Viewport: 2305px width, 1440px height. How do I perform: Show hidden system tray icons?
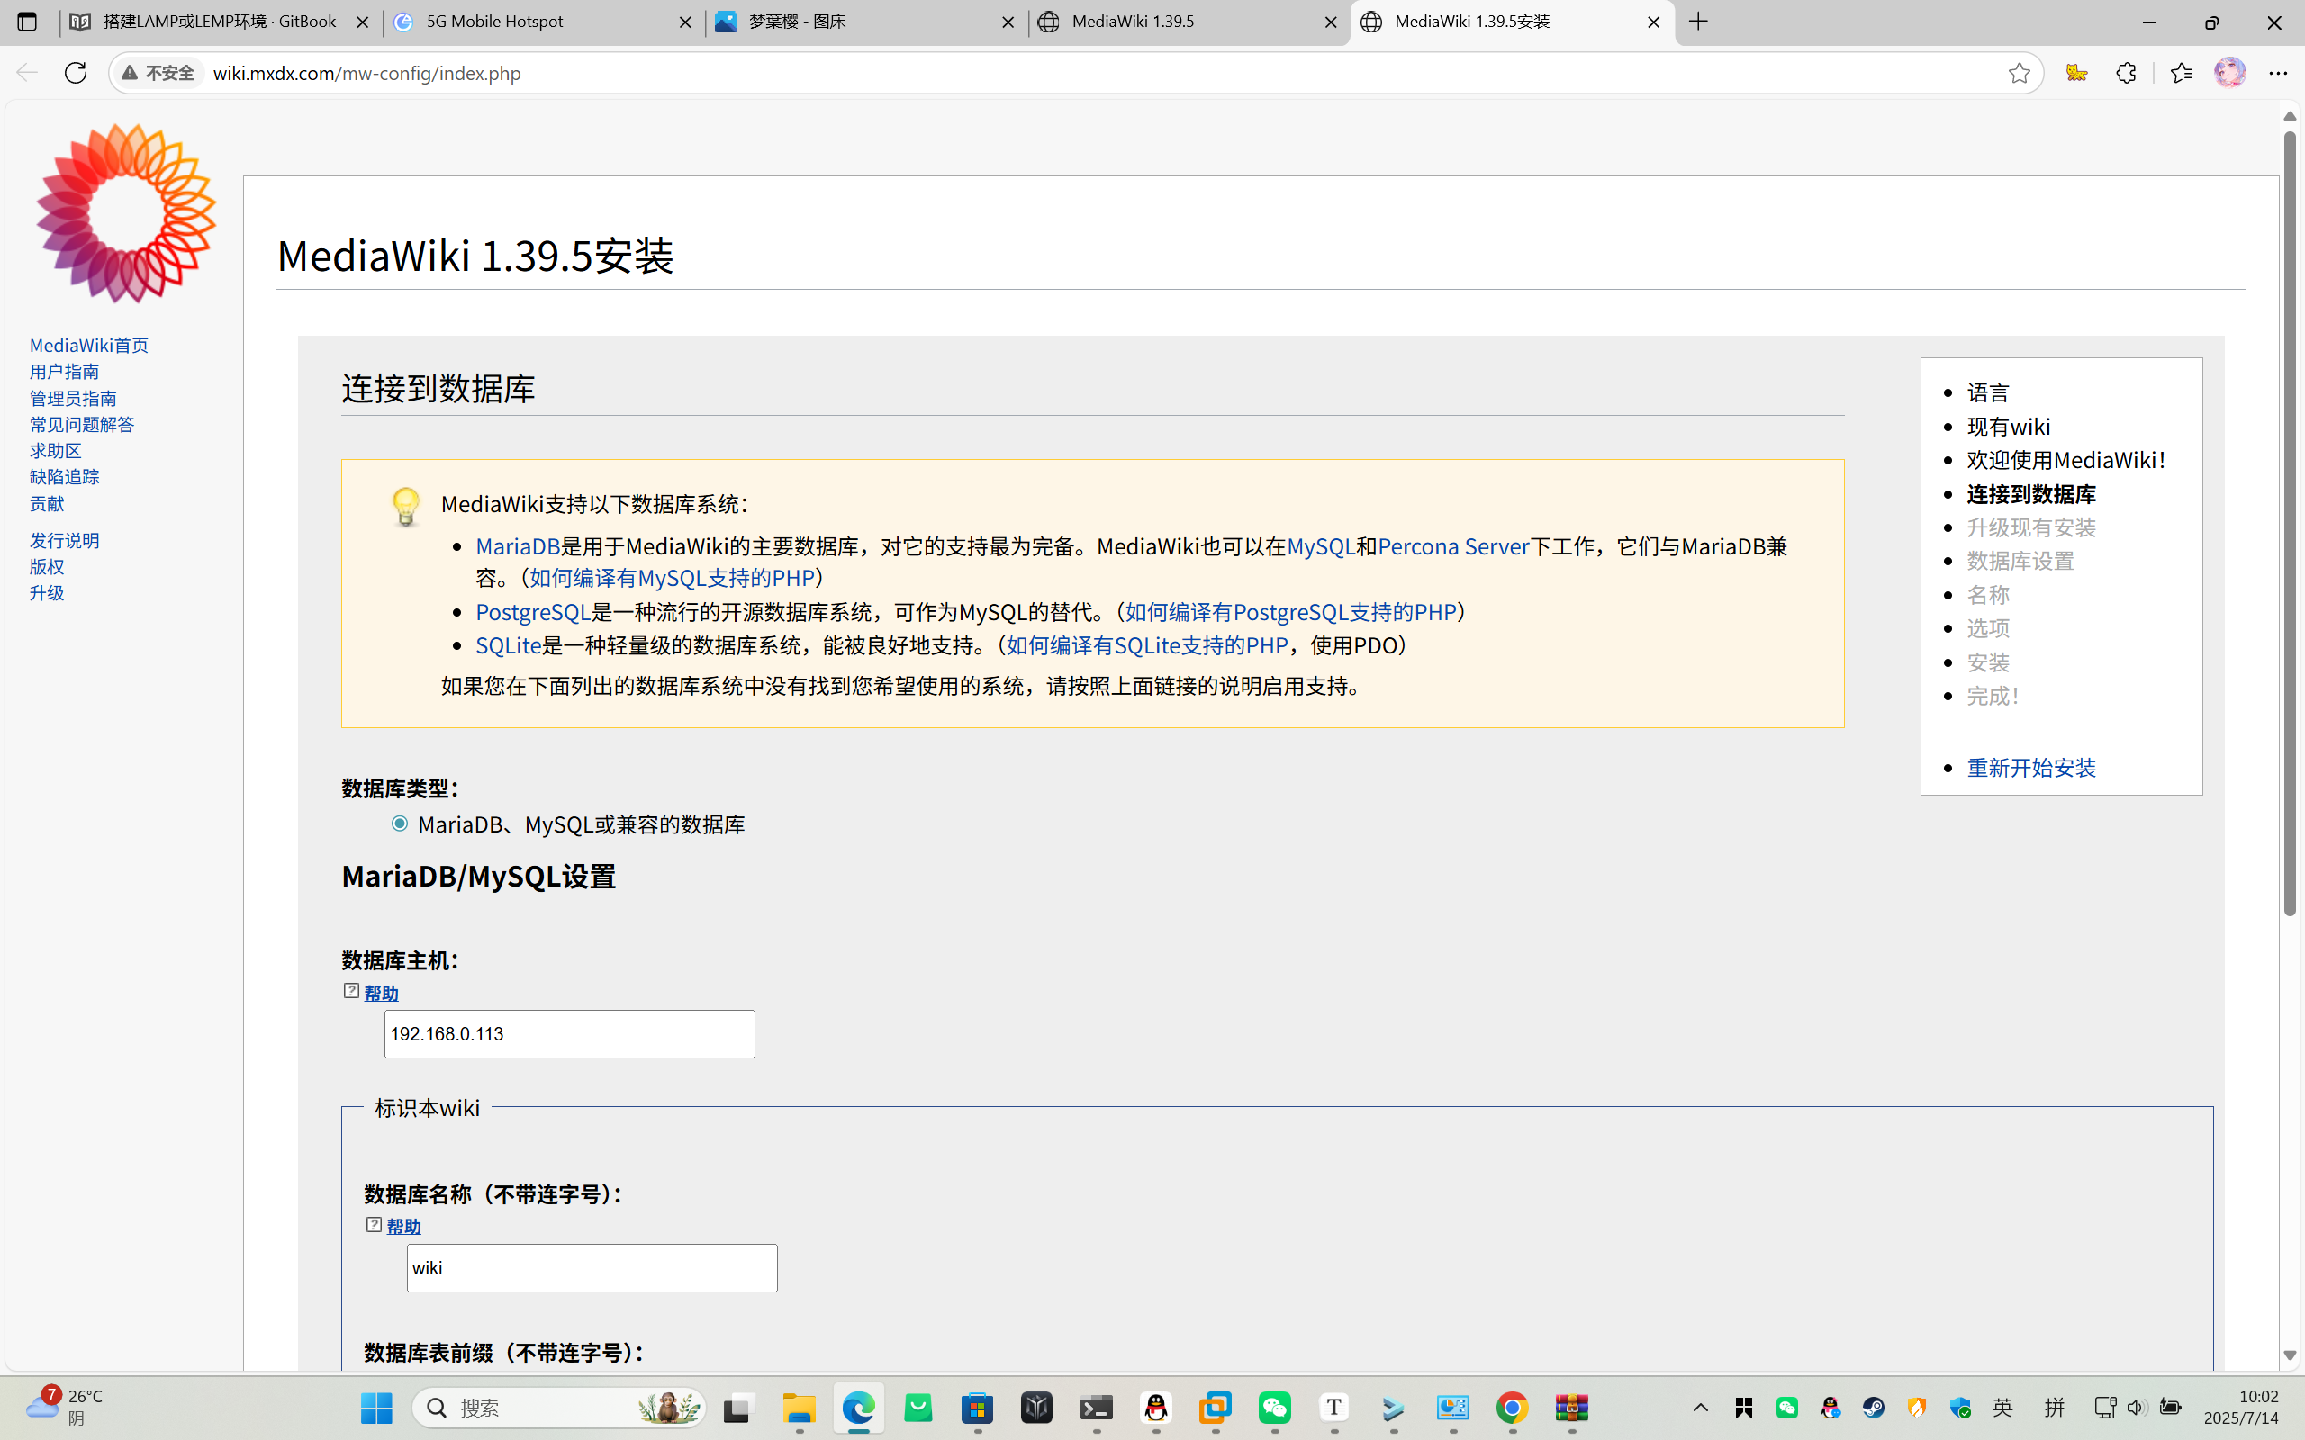pos(1700,1408)
